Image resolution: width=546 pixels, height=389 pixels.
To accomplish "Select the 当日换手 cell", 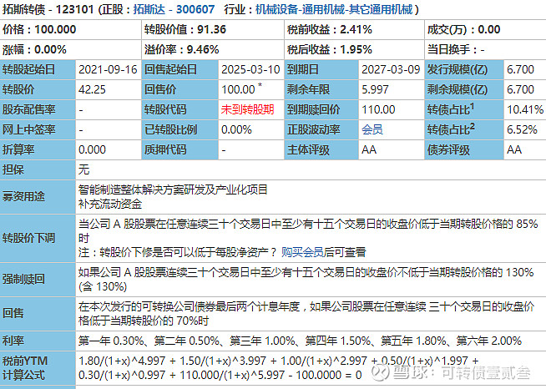I will tap(485, 49).
